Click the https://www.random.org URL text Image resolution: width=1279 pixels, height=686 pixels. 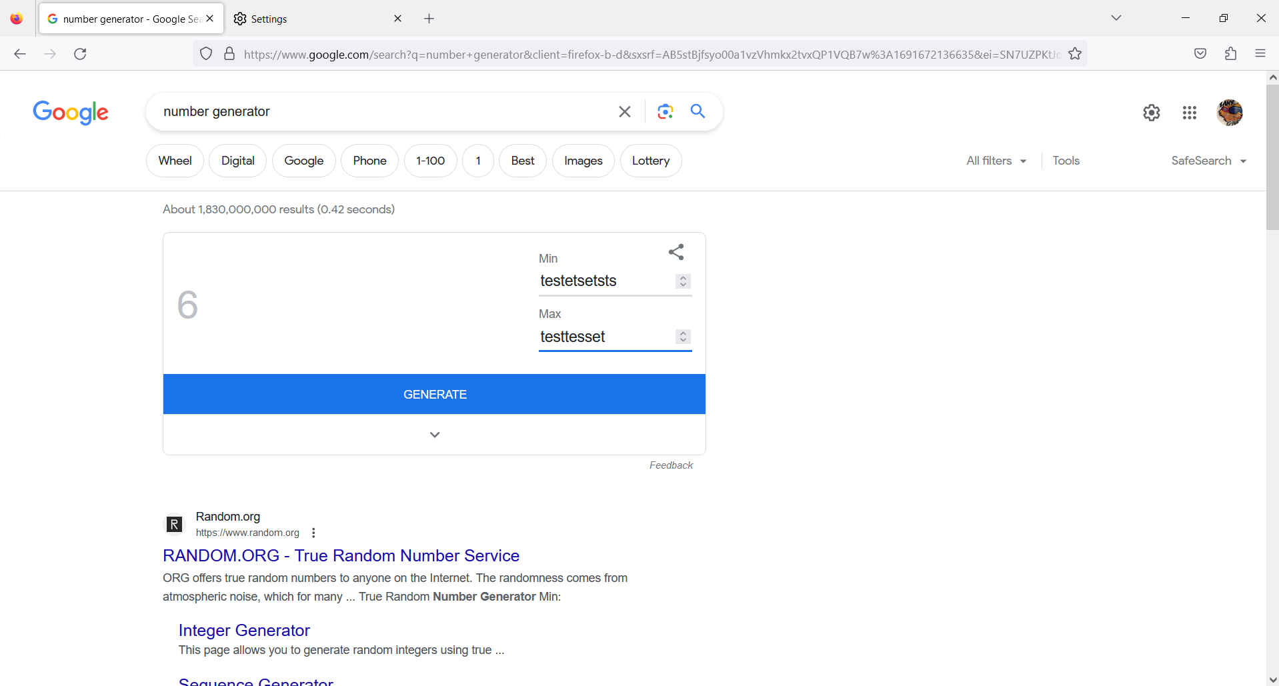pyautogui.click(x=247, y=533)
